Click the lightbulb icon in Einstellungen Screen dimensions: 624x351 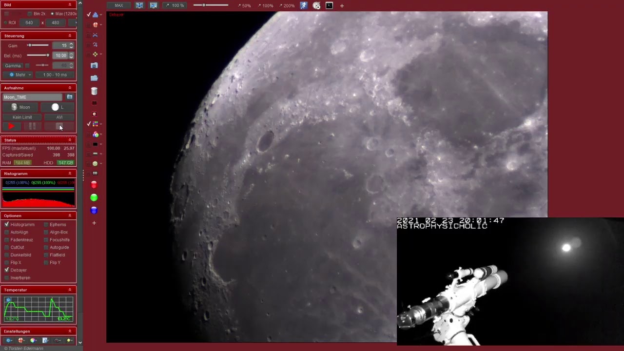[69, 340]
